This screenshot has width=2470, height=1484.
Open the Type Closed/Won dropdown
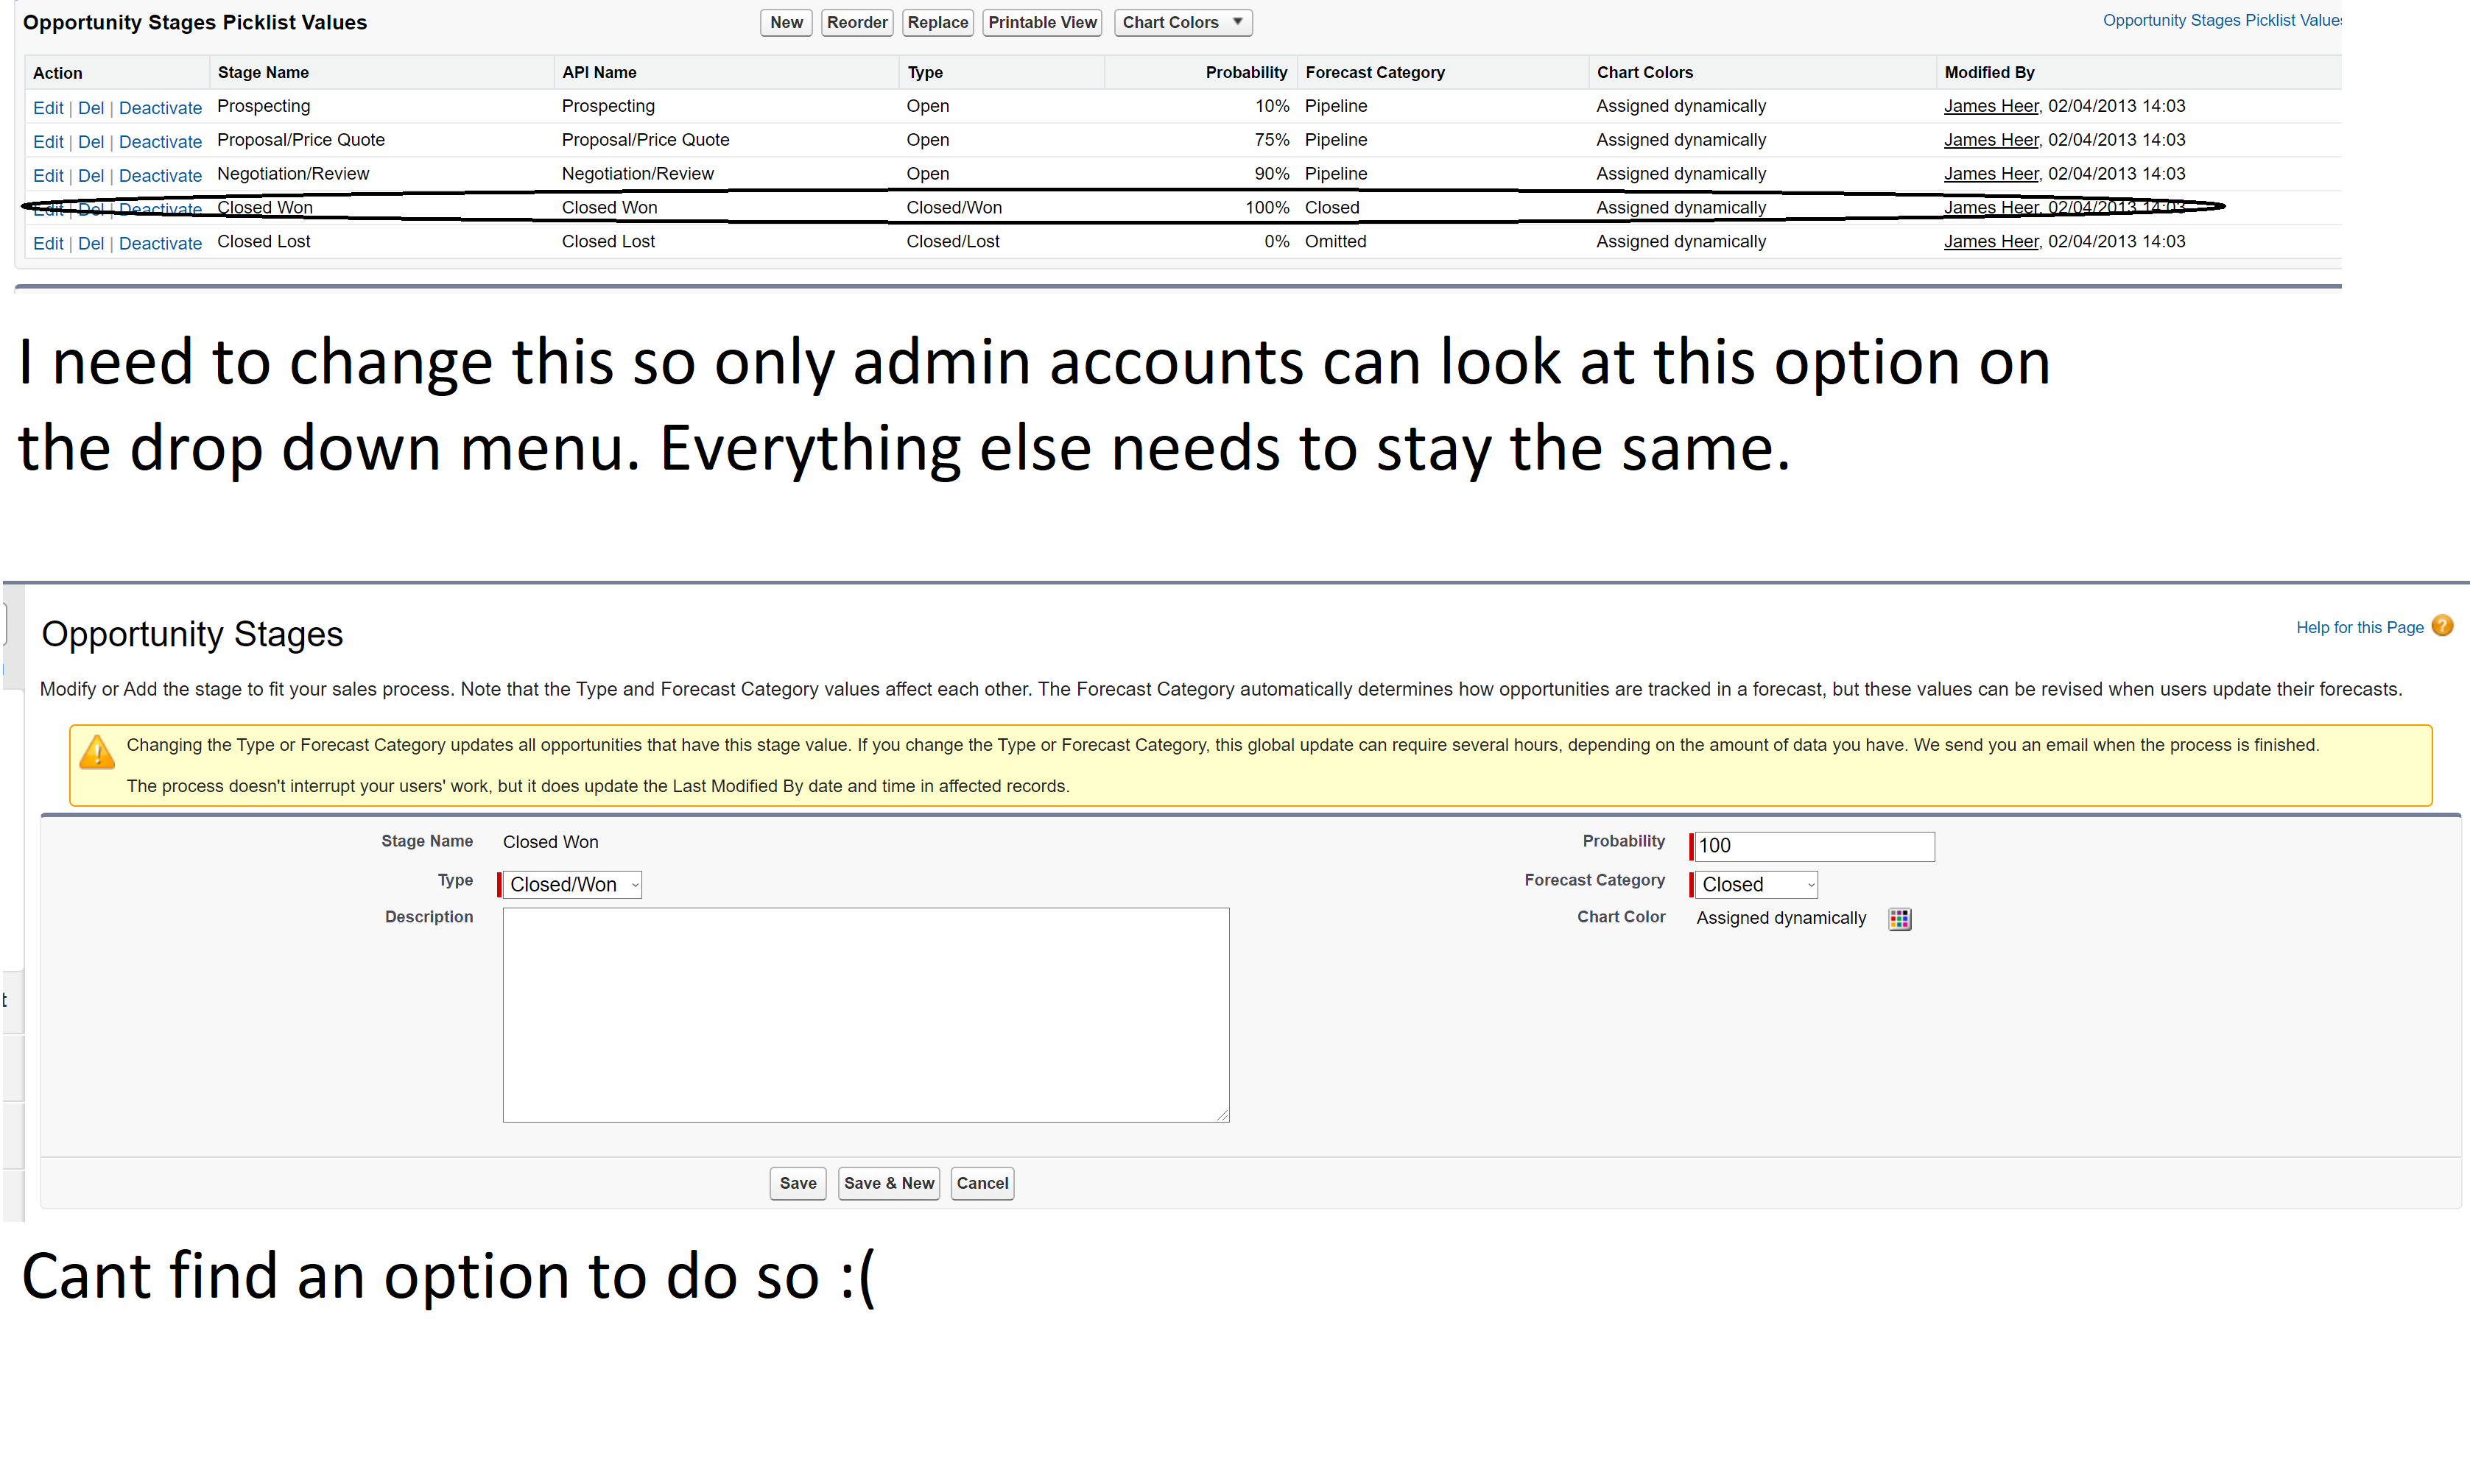point(571,884)
